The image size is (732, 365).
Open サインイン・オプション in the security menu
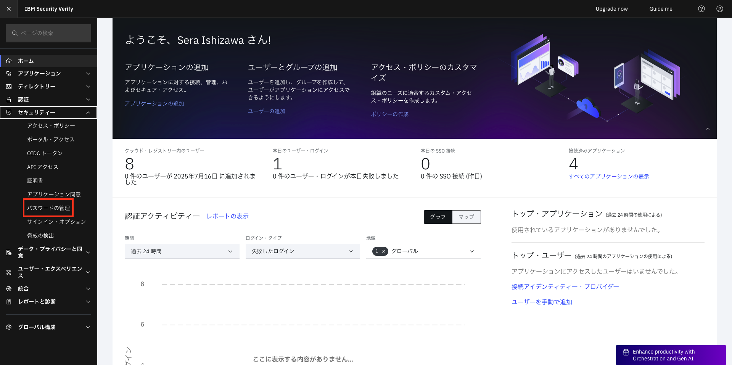[x=56, y=222]
